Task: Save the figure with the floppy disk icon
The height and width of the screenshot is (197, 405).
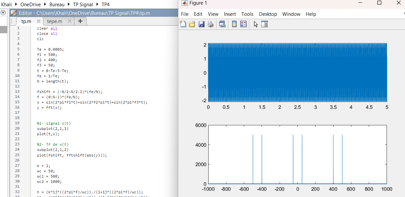Action: [x=201, y=24]
